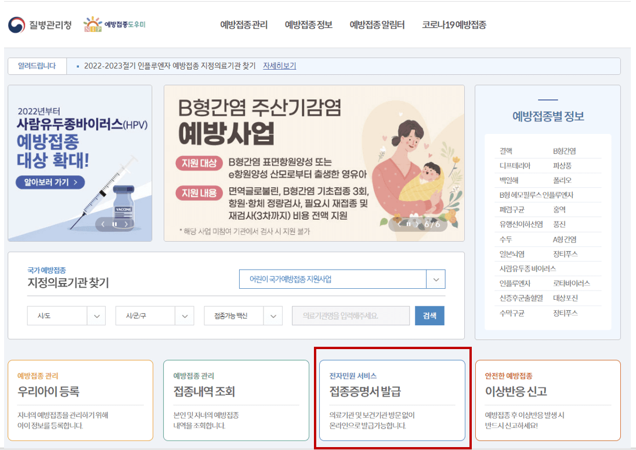
Task: Advance the B형간염 banner with its next arrow
Action: [417, 224]
